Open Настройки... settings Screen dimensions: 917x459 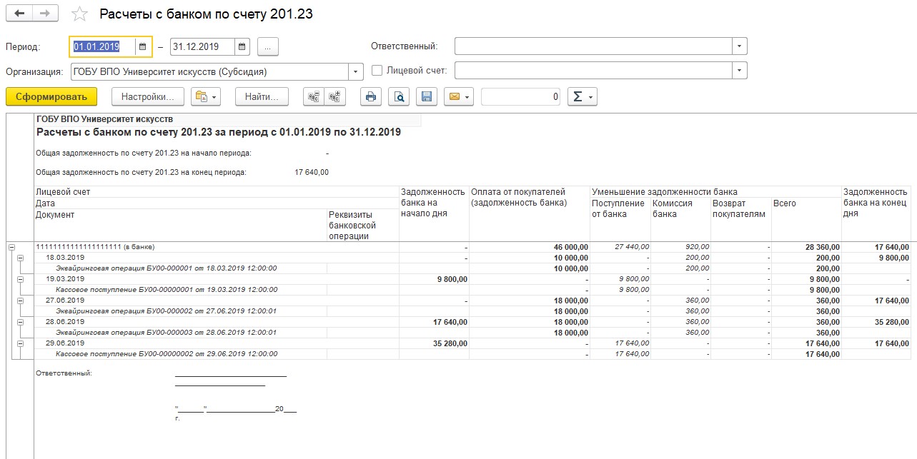pyautogui.click(x=148, y=96)
